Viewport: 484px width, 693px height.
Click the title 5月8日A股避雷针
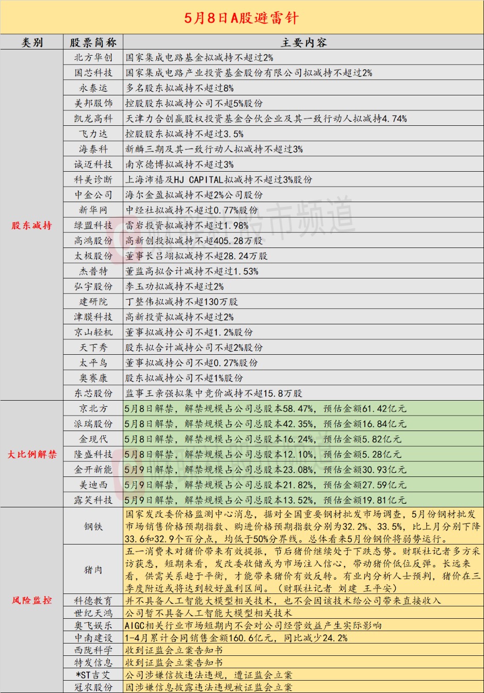242,18
